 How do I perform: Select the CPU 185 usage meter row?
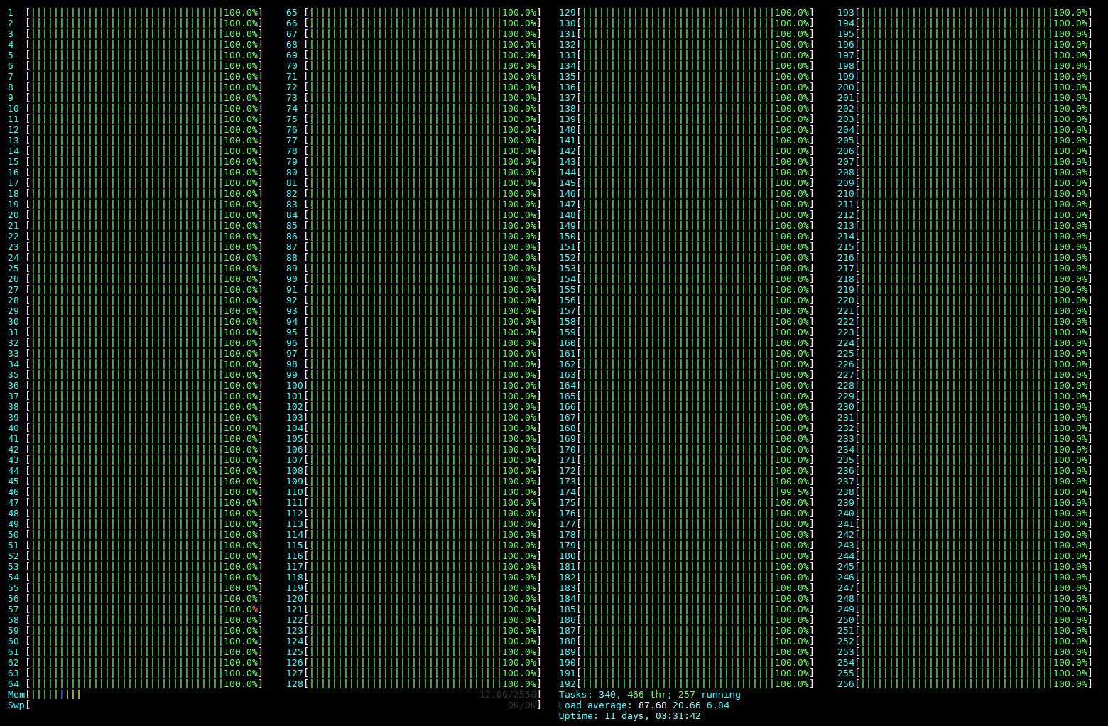pos(686,609)
